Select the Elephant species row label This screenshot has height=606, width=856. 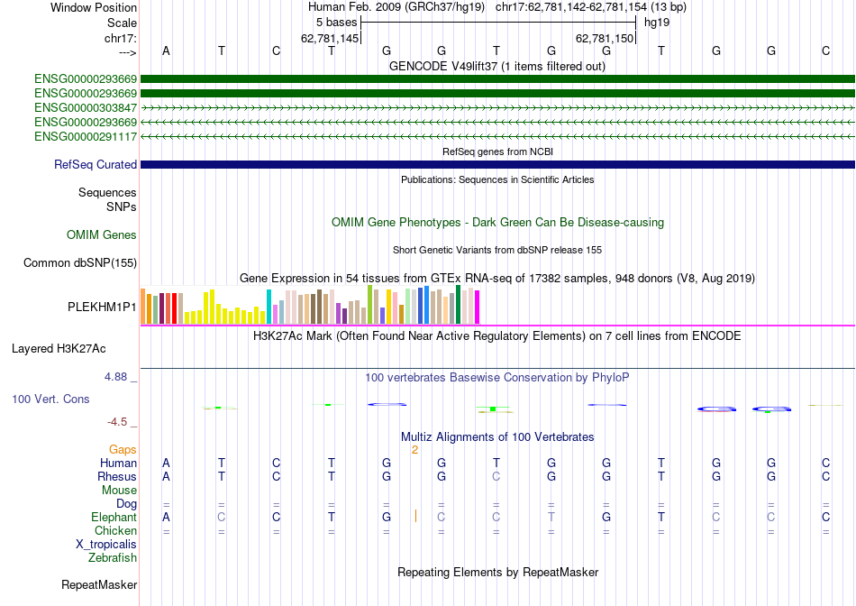pyautogui.click(x=114, y=517)
